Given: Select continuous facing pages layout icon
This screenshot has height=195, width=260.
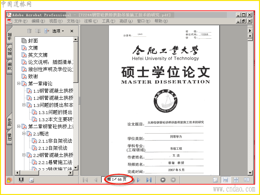Looking at the screenshot, I should point(236,180).
